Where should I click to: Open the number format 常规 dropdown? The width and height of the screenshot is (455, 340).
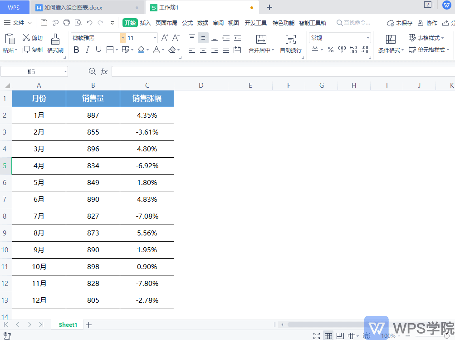click(368, 38)
